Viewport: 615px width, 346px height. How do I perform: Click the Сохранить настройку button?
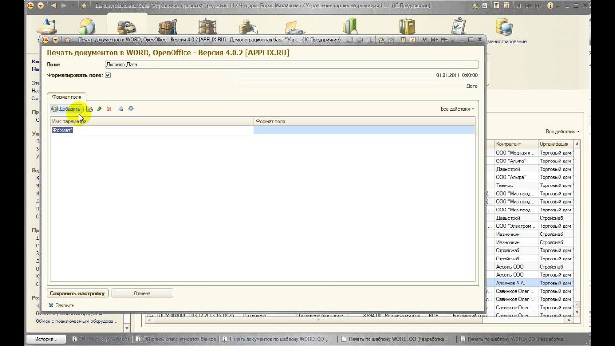[77, 293]
